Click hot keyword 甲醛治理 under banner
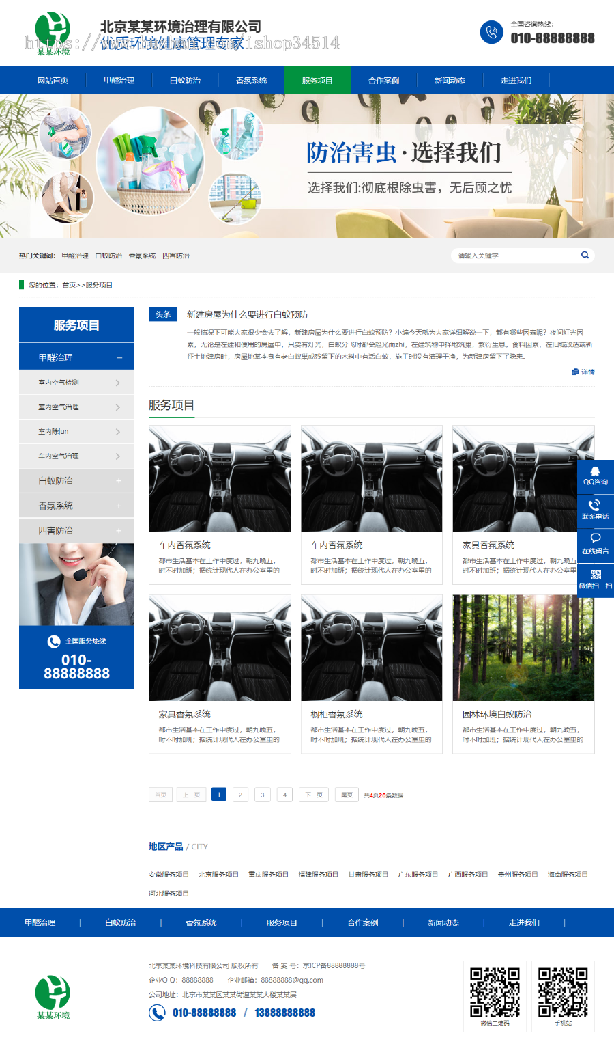The image size is (614, 1057). click(75, 256)
